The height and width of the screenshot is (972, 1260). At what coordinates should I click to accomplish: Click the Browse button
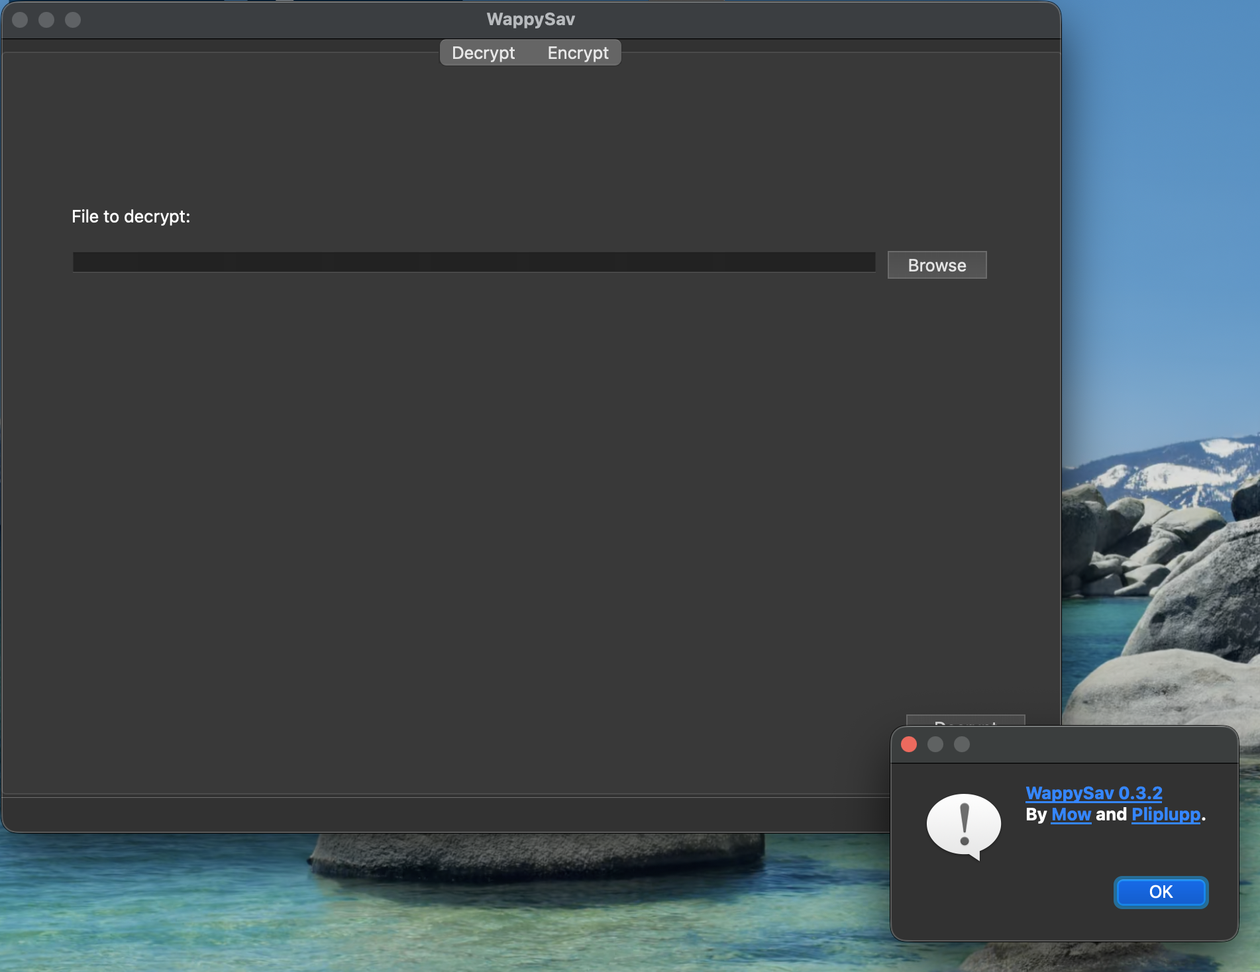point(937,265)
